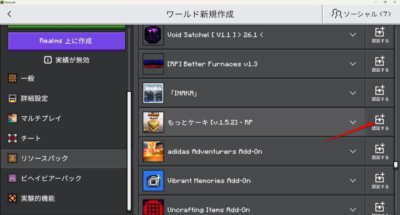
Task: Expand the もっとケーキ pack chevron
Action: point(353,122)
